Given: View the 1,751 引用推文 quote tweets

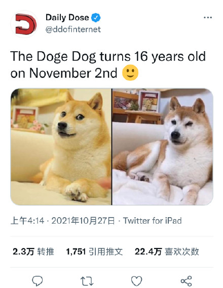Looking at the screenshot, I should pyautogui.click(x=94, y=252).
